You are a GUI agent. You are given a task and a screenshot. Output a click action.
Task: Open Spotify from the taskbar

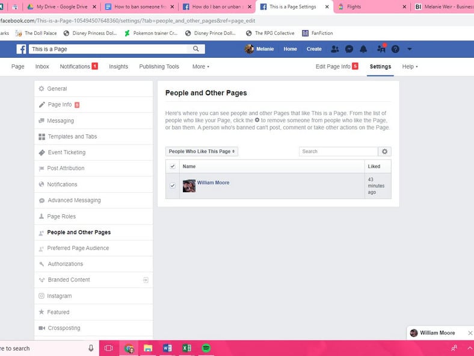(206, 348)
